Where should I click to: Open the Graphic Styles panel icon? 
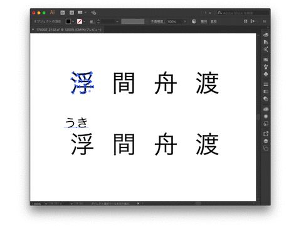pyautogui.click(x=266, y=124)
